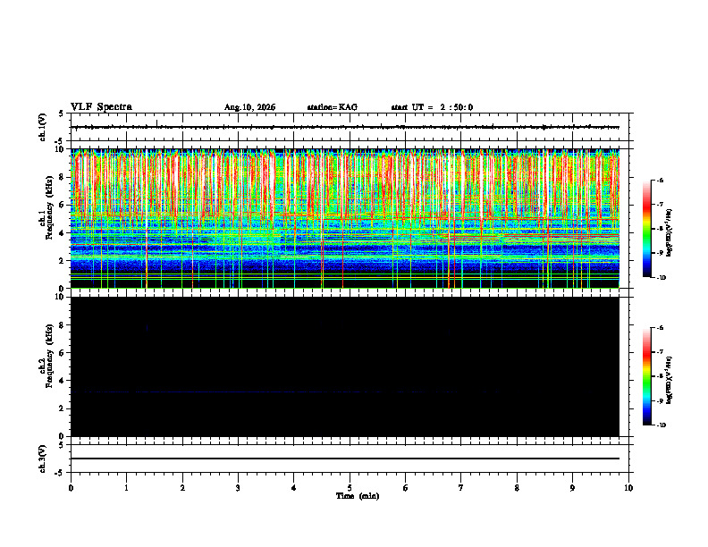Click the 0 minute tick on time axis

(x=71, y=488)
